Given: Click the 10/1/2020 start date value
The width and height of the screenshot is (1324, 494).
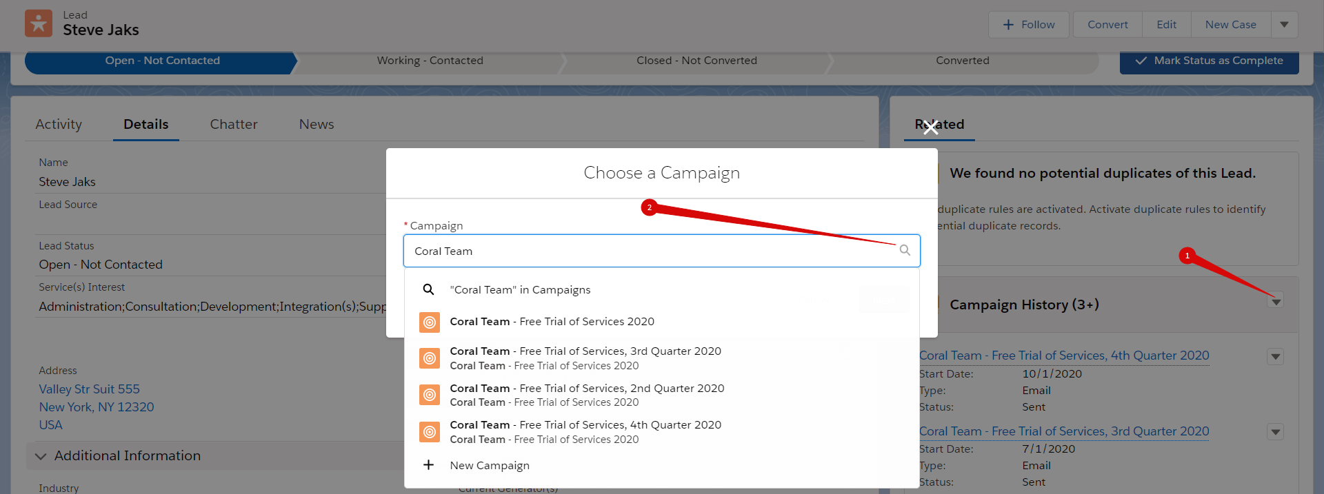Looking at the screenshot, I should 1052,374.
